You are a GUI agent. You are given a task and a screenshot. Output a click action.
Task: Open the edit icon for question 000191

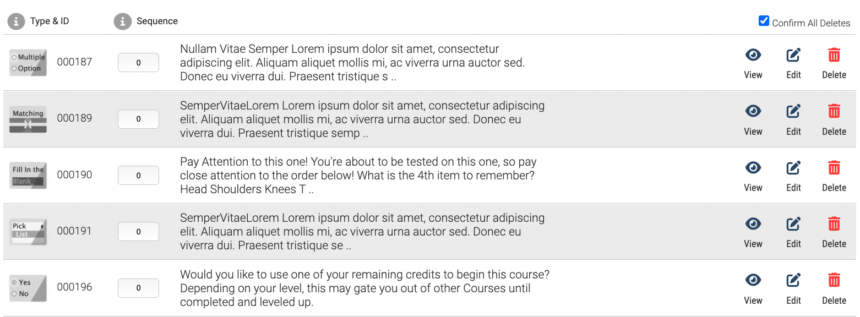[x=793, y=224]
